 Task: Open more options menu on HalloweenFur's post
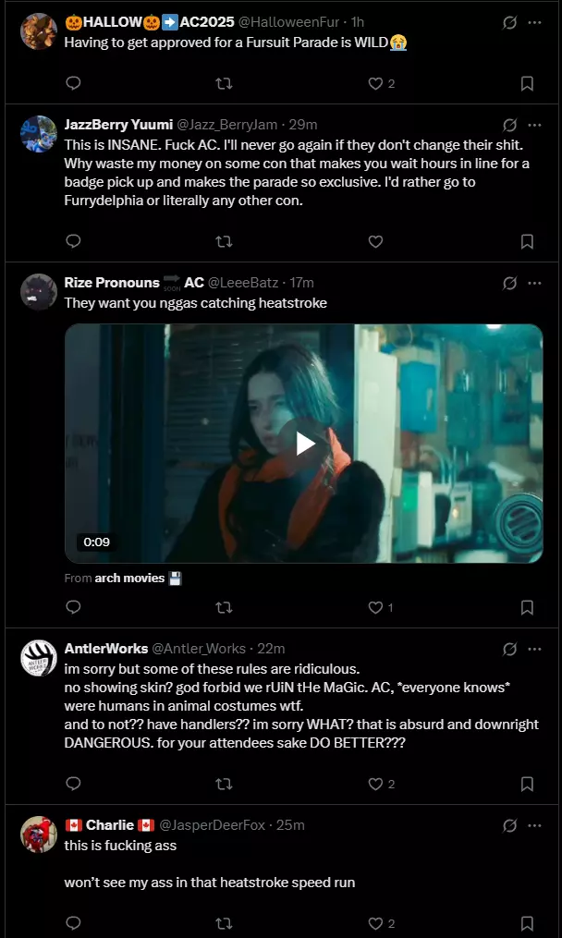tap(534, 22)
